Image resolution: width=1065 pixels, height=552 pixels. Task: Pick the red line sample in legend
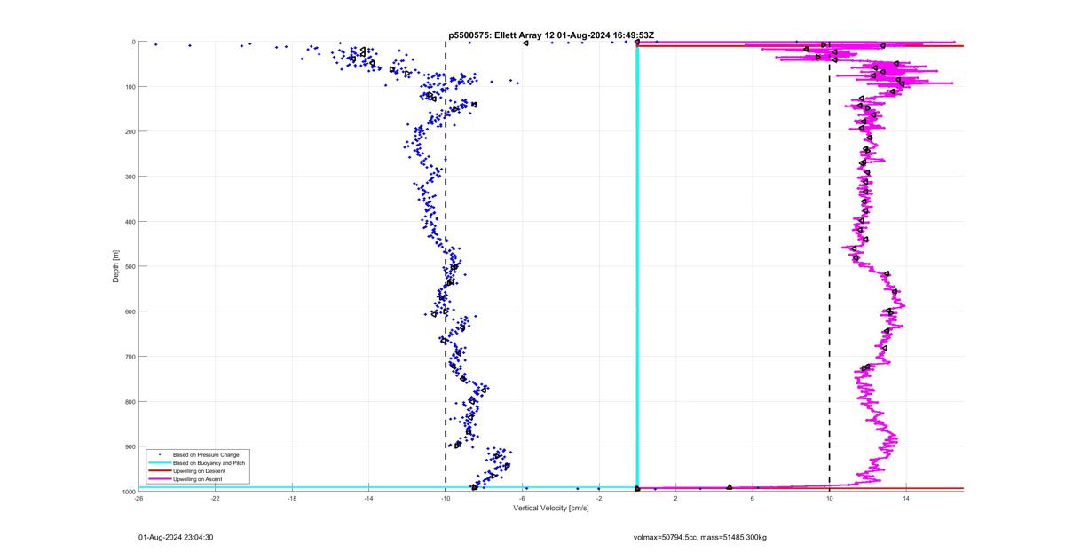click(x=158, y=471)
